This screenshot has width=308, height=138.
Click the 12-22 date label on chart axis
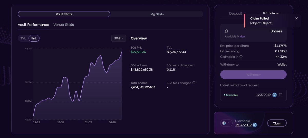click(x=37, y=122)
